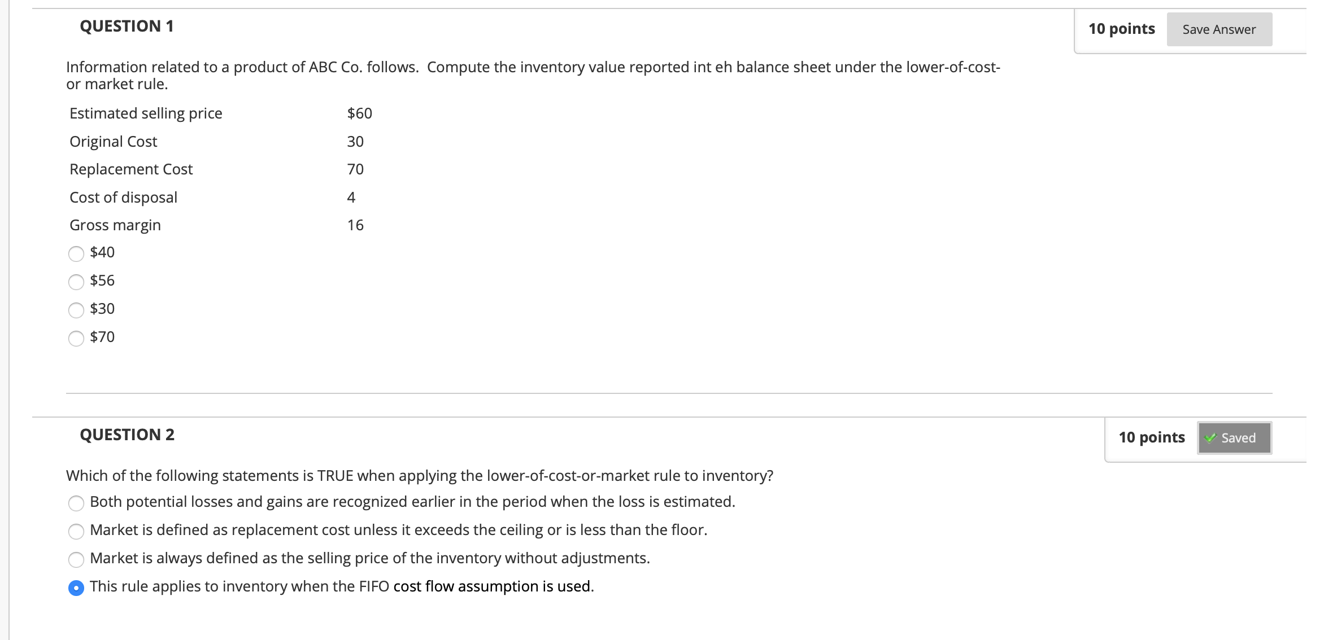Click the Estimated selling price row
This screenshot has width=1324, height=640.
point(146,113)
